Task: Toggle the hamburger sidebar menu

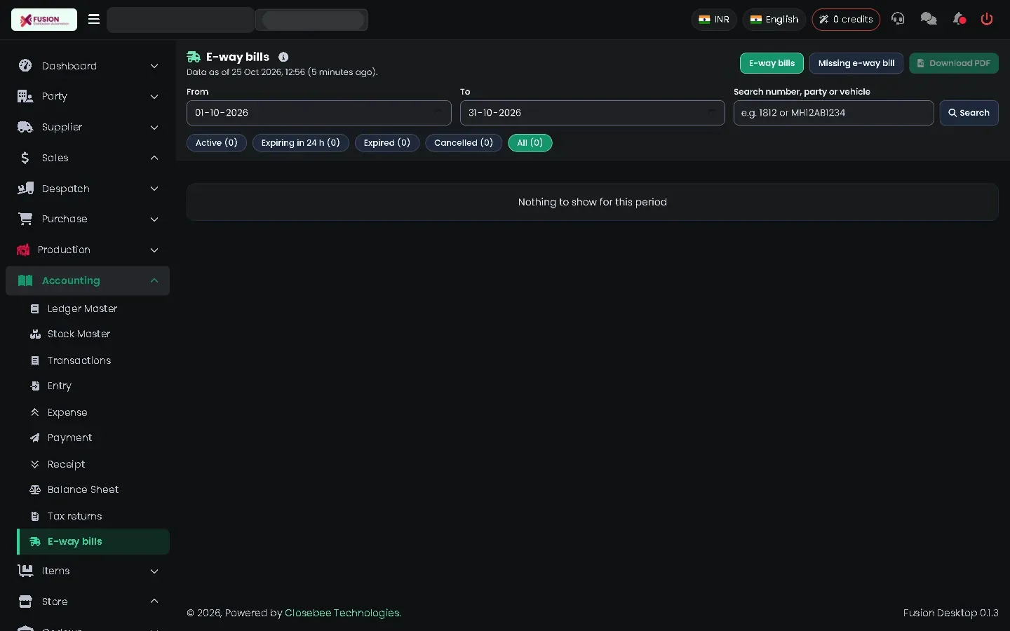Action: point(94,20)
